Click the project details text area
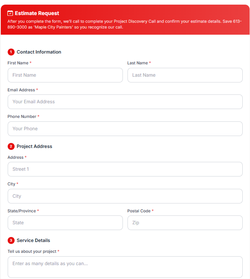Screen dimensions: 250x279 click(x=125, y=267)
